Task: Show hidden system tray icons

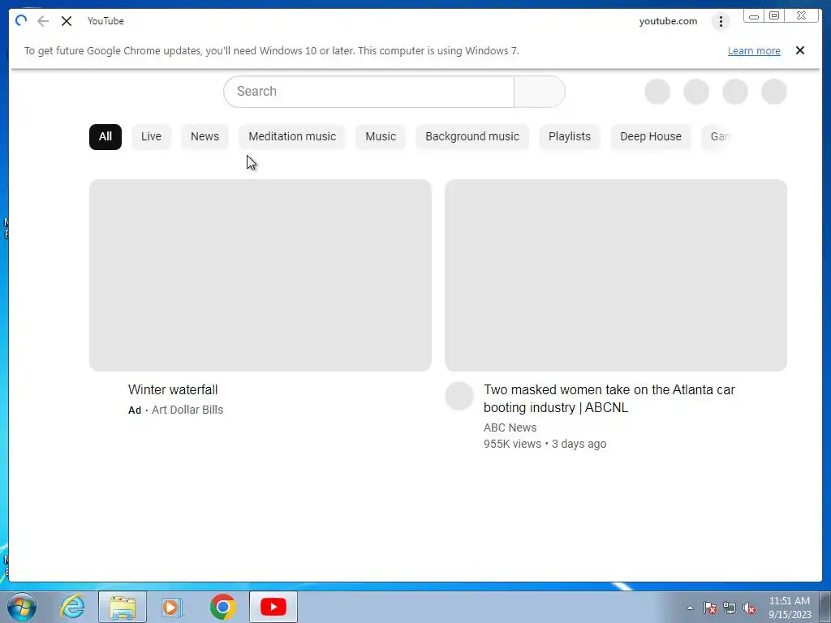Action: pos(690,608)
